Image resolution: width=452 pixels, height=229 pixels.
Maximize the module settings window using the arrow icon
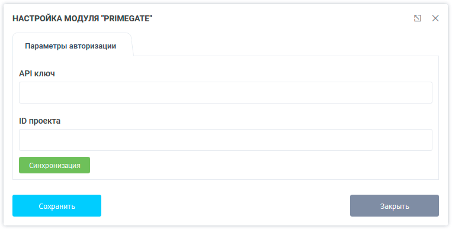coord(418,18)
